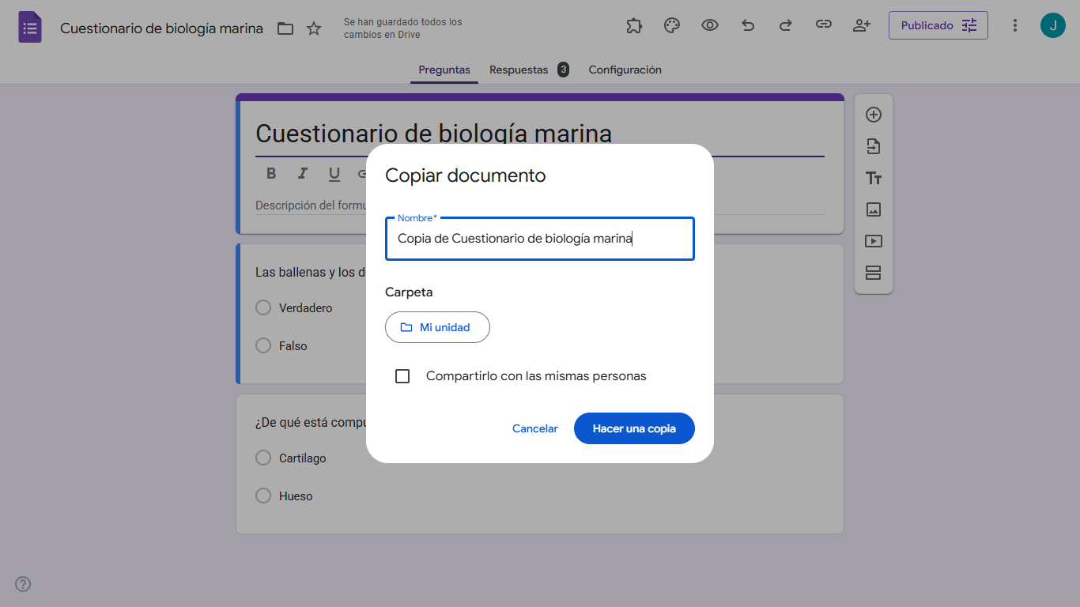
Task: Open the theme customization palette icon
Action: tap(672, 25)
